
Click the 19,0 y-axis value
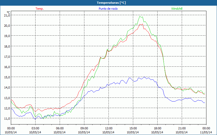pyautogui.click(x=7, y=36)
